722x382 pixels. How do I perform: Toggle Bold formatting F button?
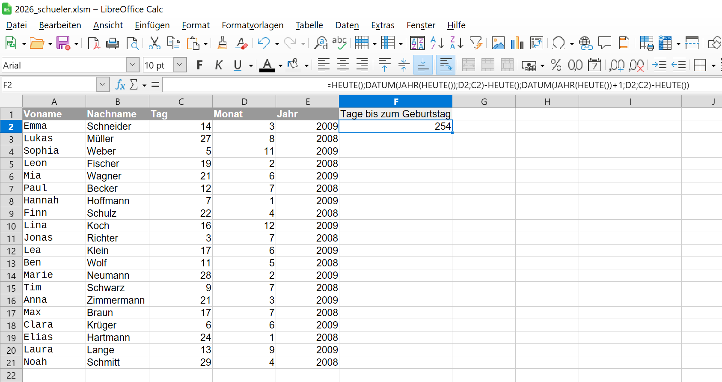point(199,65)
